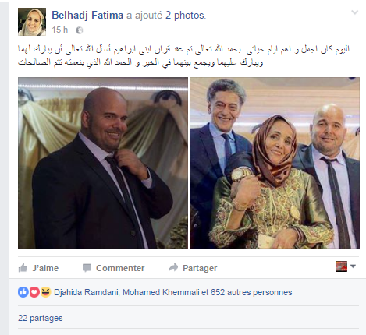Click the J'aime button label
This screenshot has height=335, width=366.
[45, 268]
